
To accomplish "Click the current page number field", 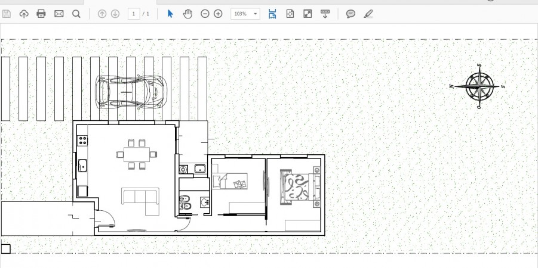I will point(134,14).
